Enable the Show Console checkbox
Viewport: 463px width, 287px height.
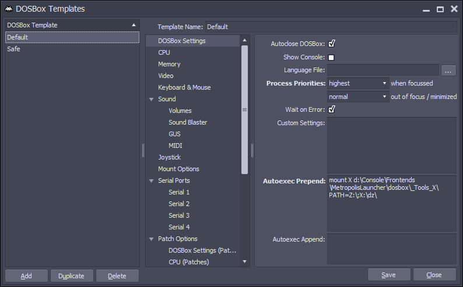331,58
